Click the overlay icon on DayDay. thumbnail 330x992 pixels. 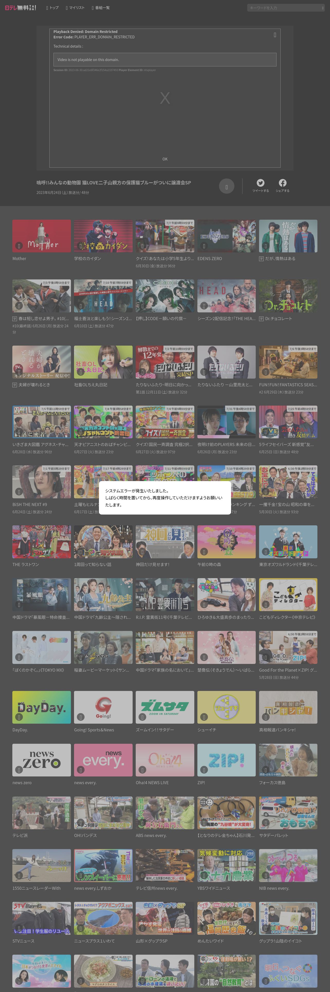click(x=19, y=717)
